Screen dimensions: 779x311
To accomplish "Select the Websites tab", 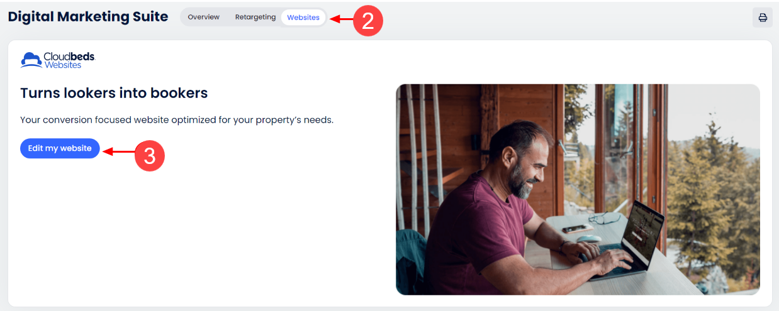I will coord(303,18).
